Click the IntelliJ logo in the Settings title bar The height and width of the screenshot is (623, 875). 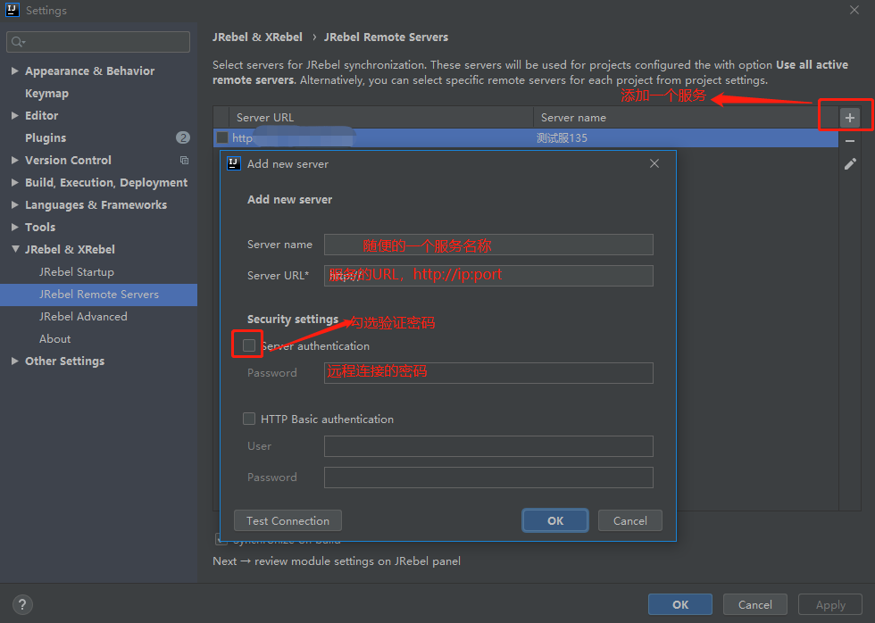pos(12,10)
